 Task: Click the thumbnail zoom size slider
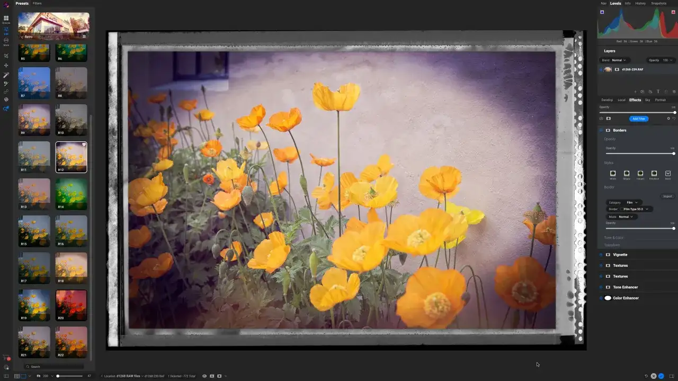coord(69,376)
